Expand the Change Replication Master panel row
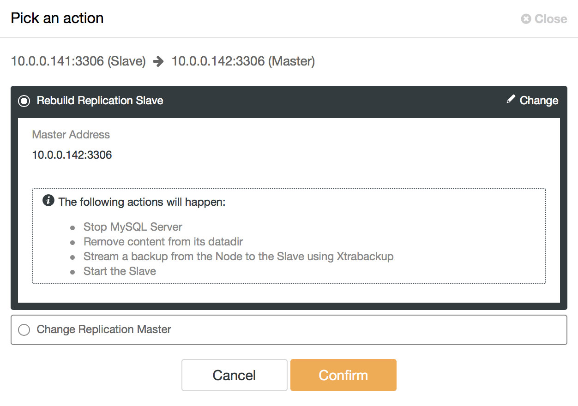The image size is (578, 406). pyautogui.click(x=289, y=330)
